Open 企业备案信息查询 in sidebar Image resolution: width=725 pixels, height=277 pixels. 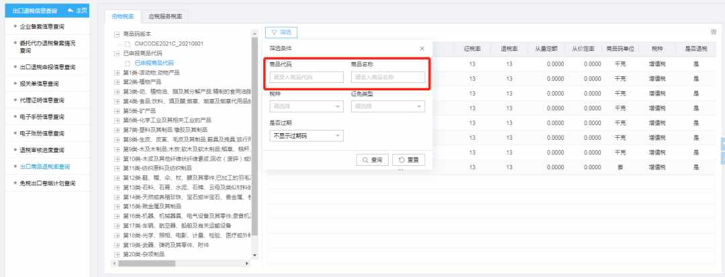pos(42,27)
